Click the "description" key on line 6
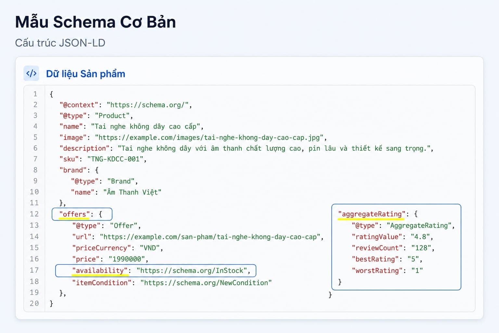This screenshot has width=499, height=333. click(x=85, y=149)
